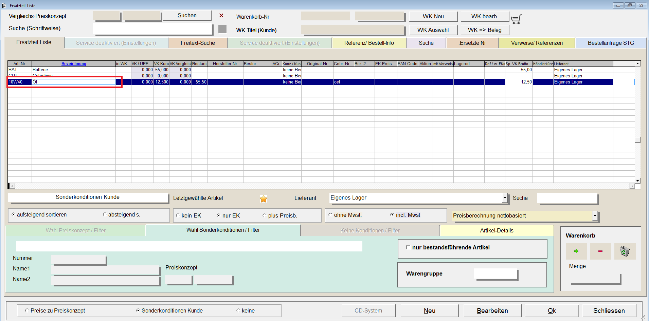Enable nur bestandsführende Artikel checkbox
The height and width of the screenshot is (321, 649).
click(408, 247)
